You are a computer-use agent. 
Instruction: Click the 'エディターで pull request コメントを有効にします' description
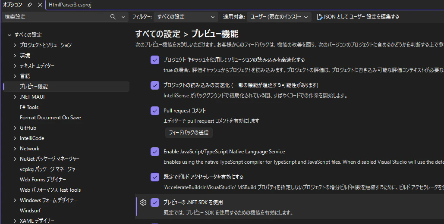pos(211,121)
